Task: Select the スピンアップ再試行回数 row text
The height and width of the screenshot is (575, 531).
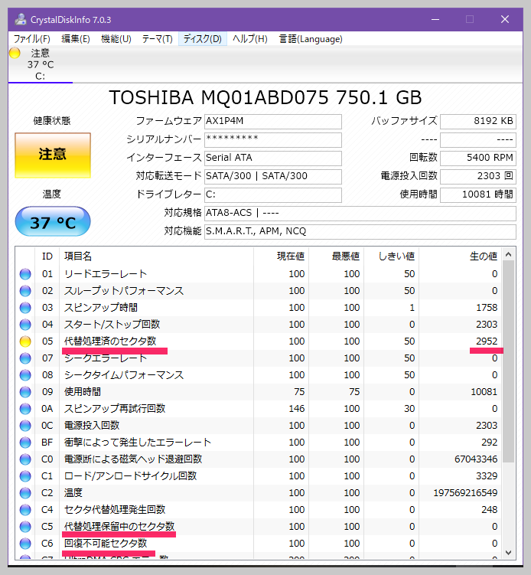Action: pyautogui.click(x=115, y=409)
